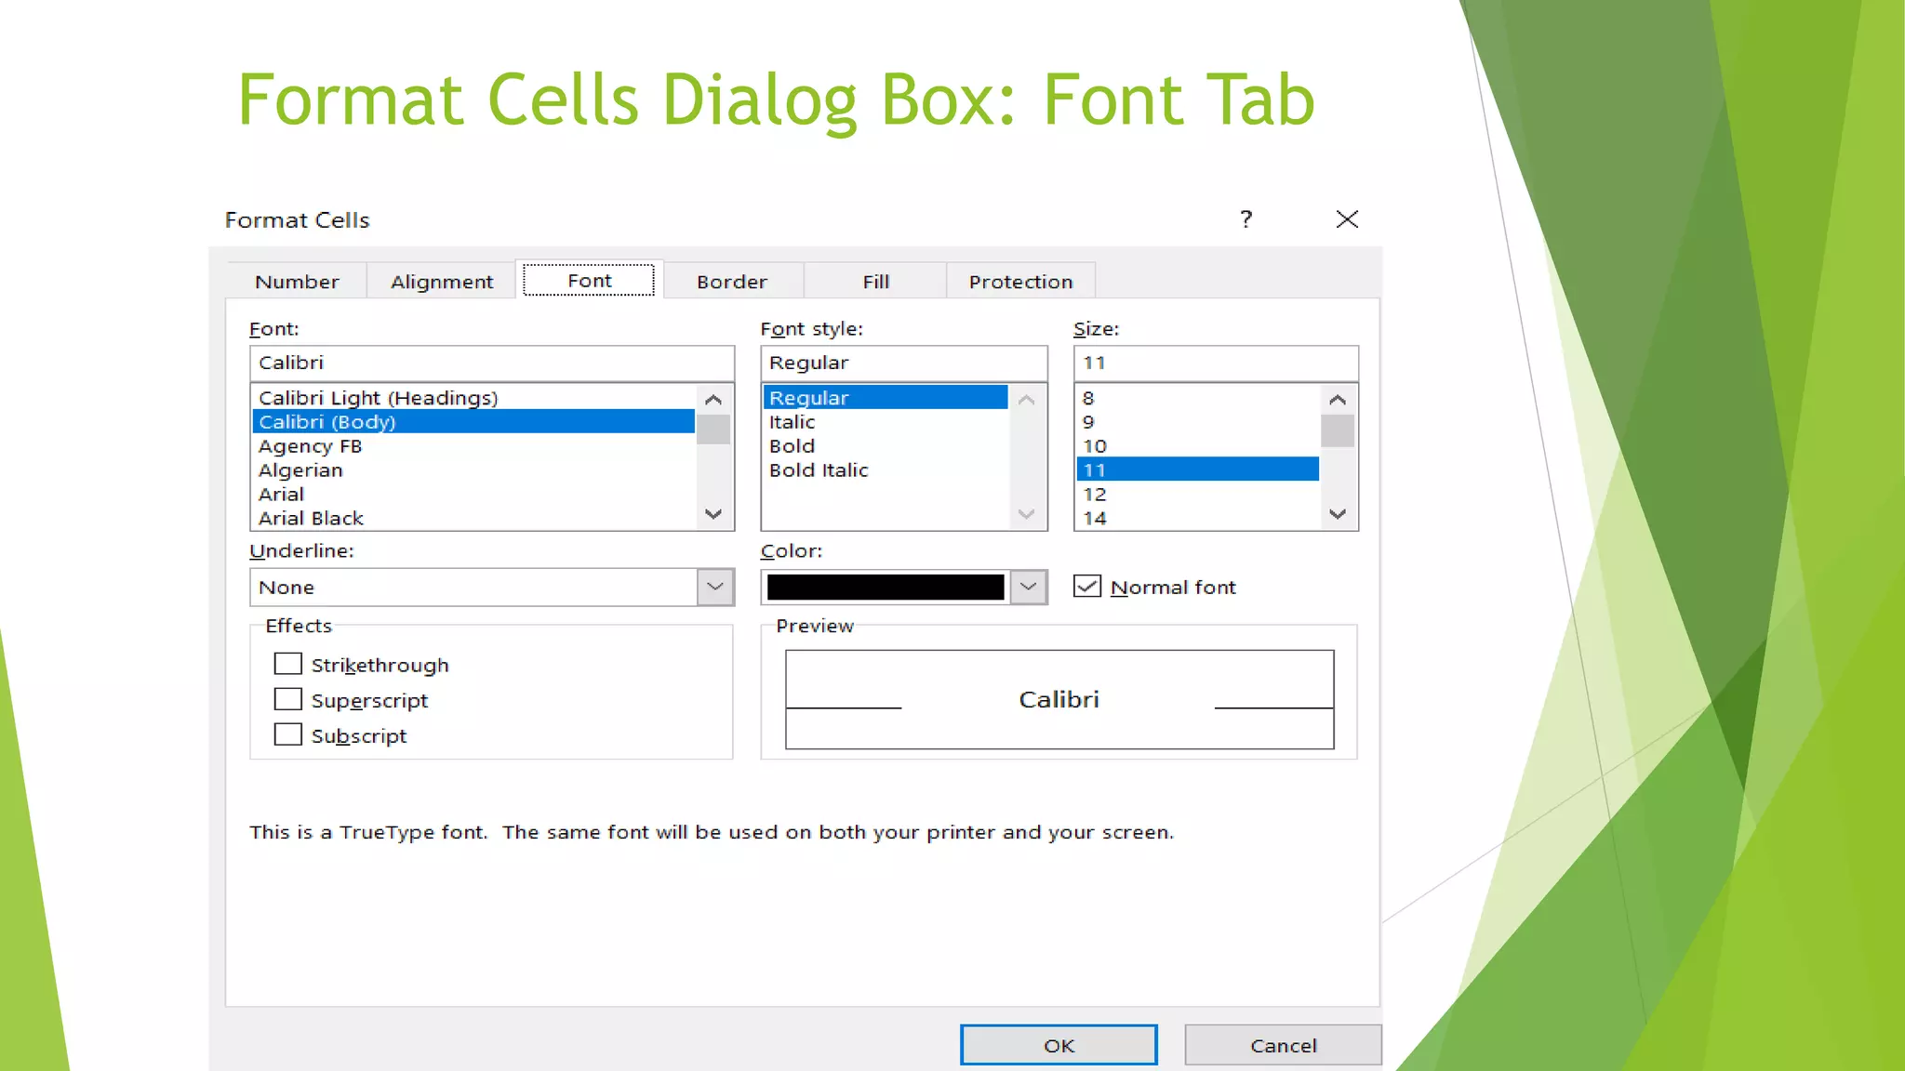Screen dimensions: 1905x1071
Task: Choose font size 10
Action: (x=1198, y=446)
